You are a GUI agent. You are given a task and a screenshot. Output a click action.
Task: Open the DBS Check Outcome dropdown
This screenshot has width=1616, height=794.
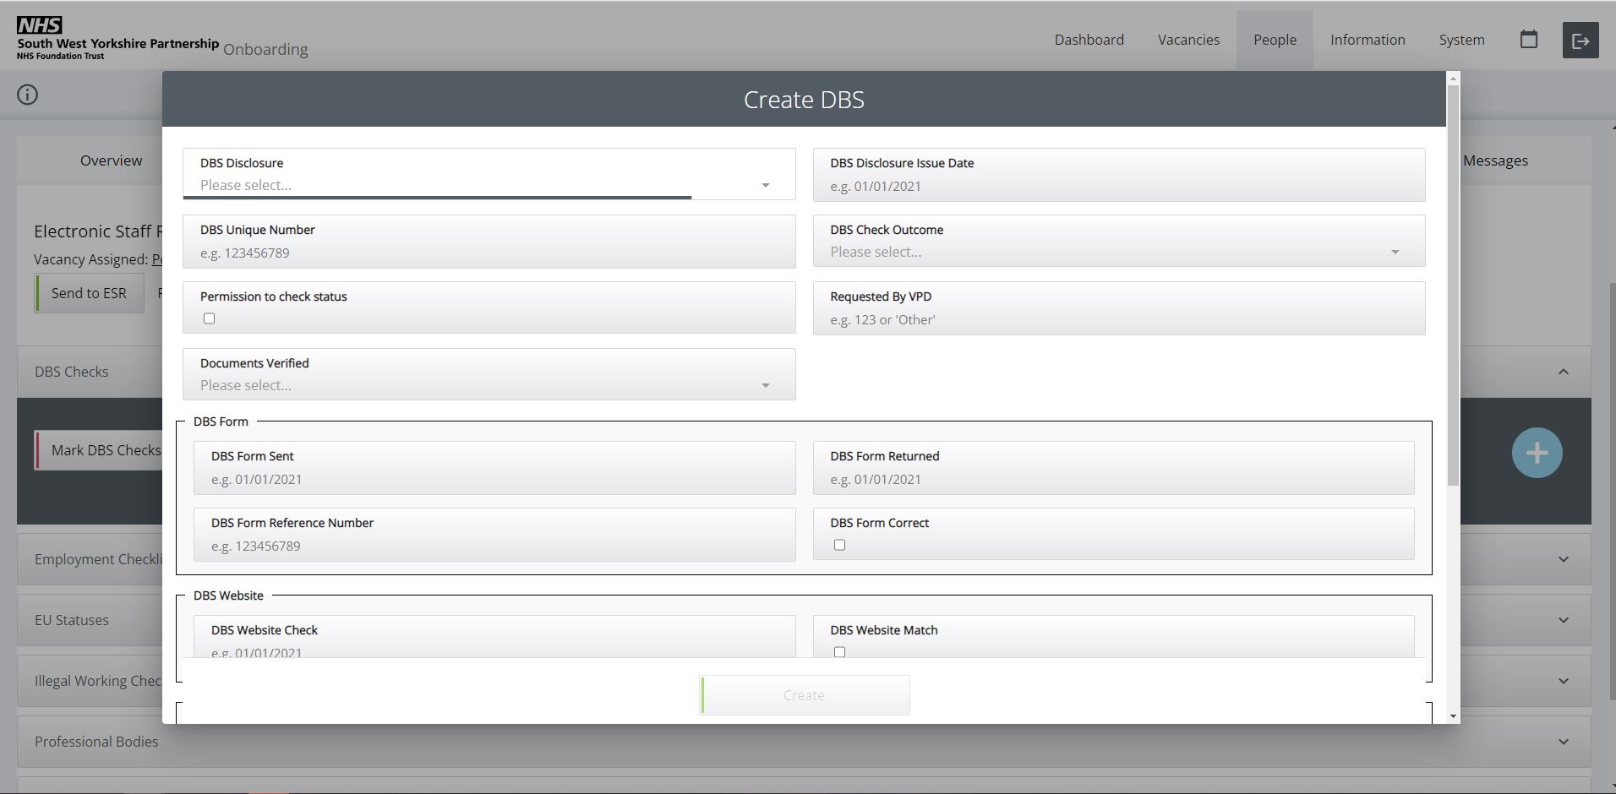tap(1117, 252)
